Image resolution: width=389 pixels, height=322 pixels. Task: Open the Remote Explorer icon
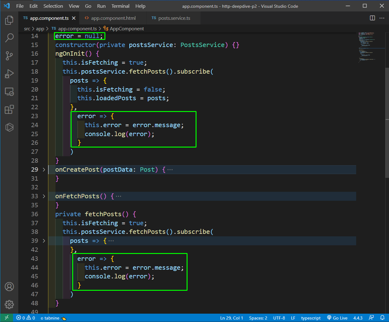pyautogui.click(x=9, y=92)
